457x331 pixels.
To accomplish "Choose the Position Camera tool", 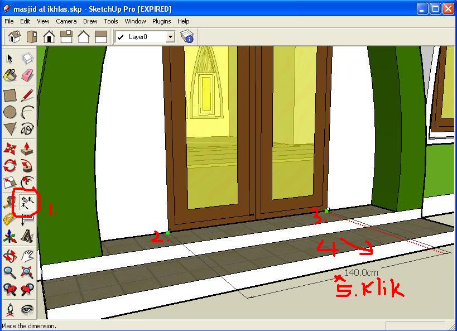I will click(10, 310).
